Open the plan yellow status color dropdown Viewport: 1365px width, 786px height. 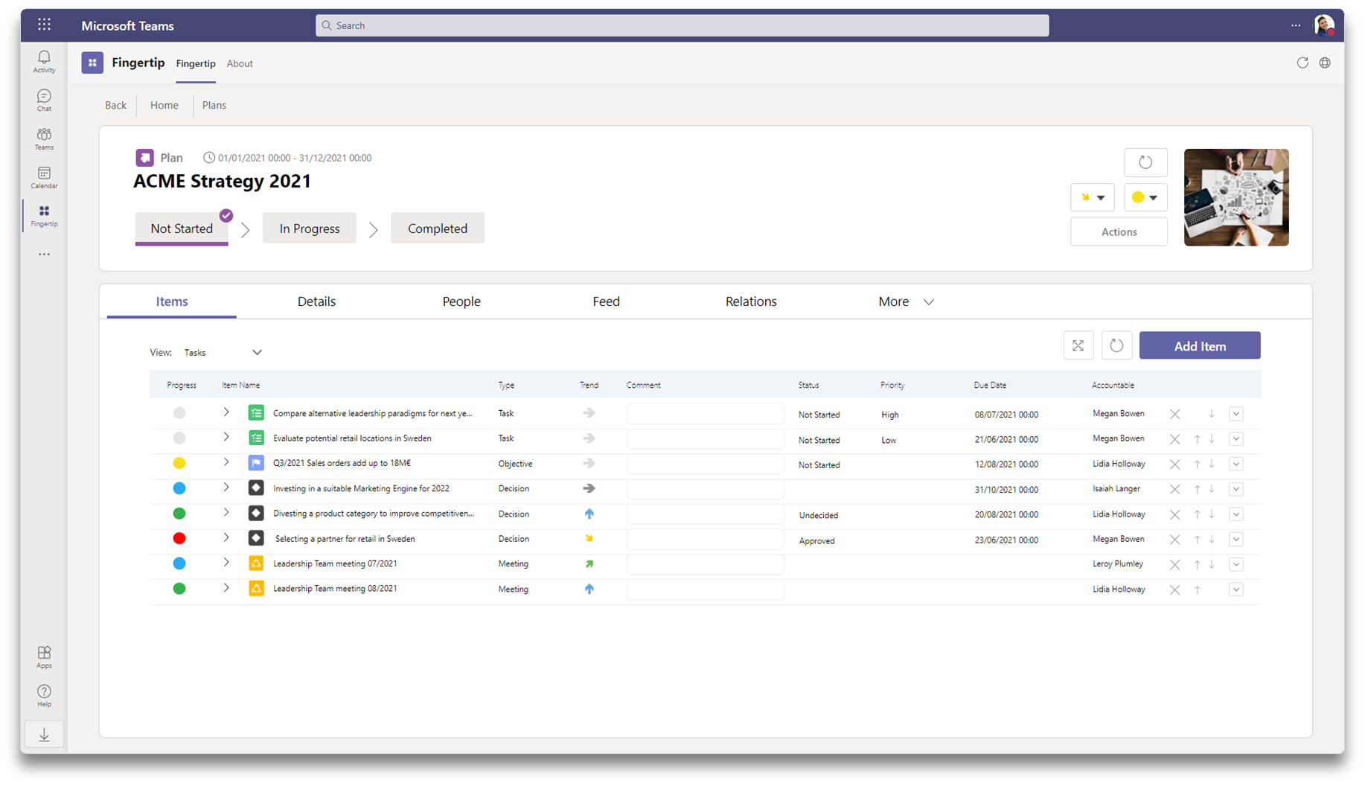coord(1145,197)
